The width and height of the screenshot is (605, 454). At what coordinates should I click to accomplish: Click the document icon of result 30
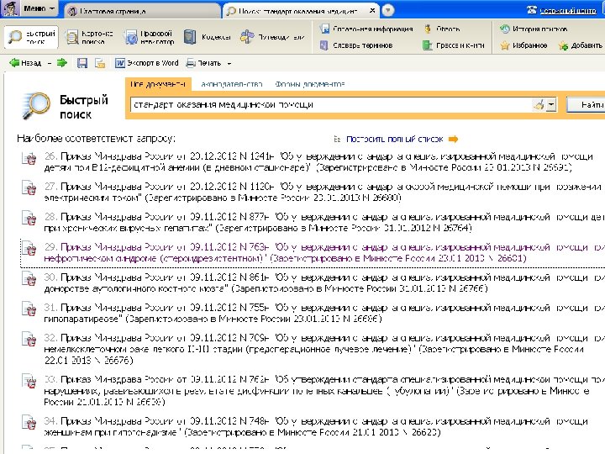(x=29, y=279)
